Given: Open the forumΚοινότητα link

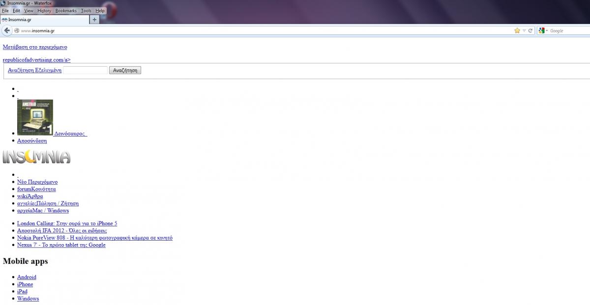Looking at the screenshot, I should [36, 189].
